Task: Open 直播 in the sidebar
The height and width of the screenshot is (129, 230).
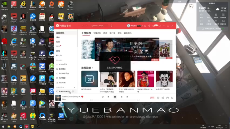Action: (58, 51)
